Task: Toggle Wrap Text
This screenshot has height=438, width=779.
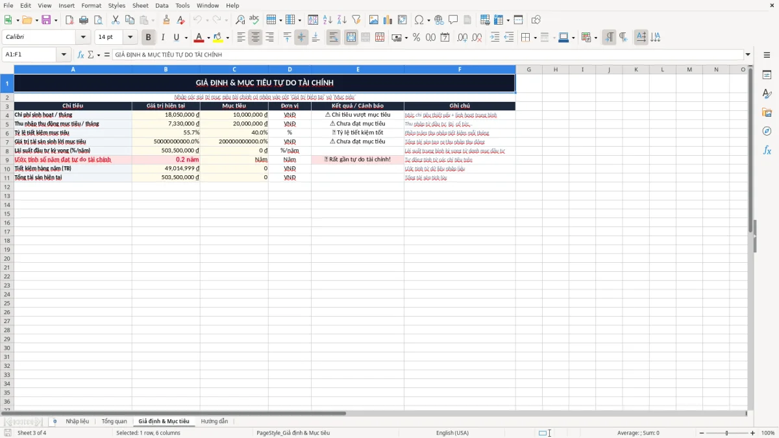Action: click(334, 38)
